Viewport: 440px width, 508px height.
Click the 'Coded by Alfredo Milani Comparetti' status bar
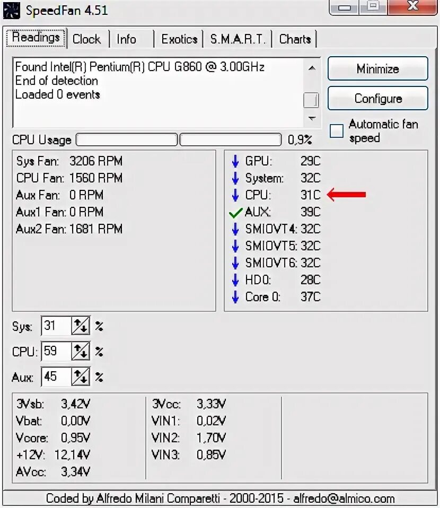(220, 498)
